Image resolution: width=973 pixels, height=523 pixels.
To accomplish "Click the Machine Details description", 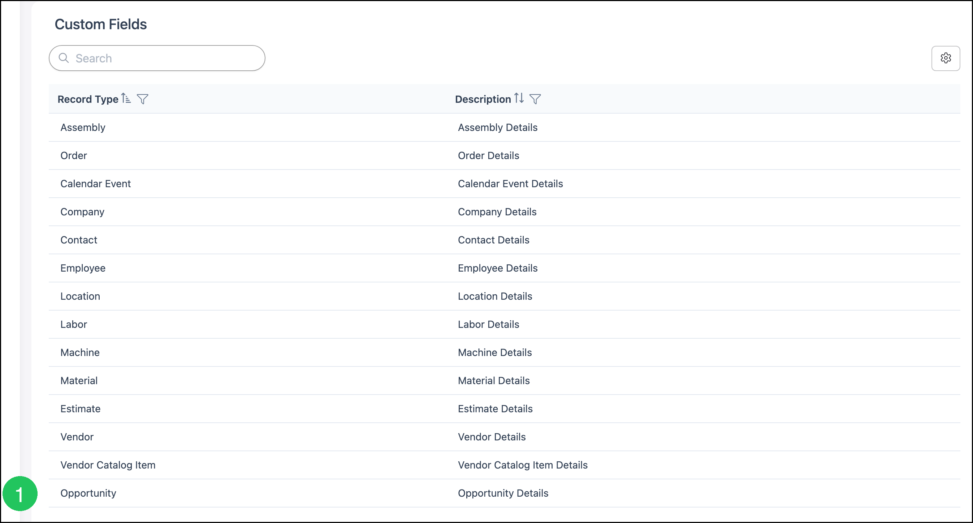I will tap(495, 352).
